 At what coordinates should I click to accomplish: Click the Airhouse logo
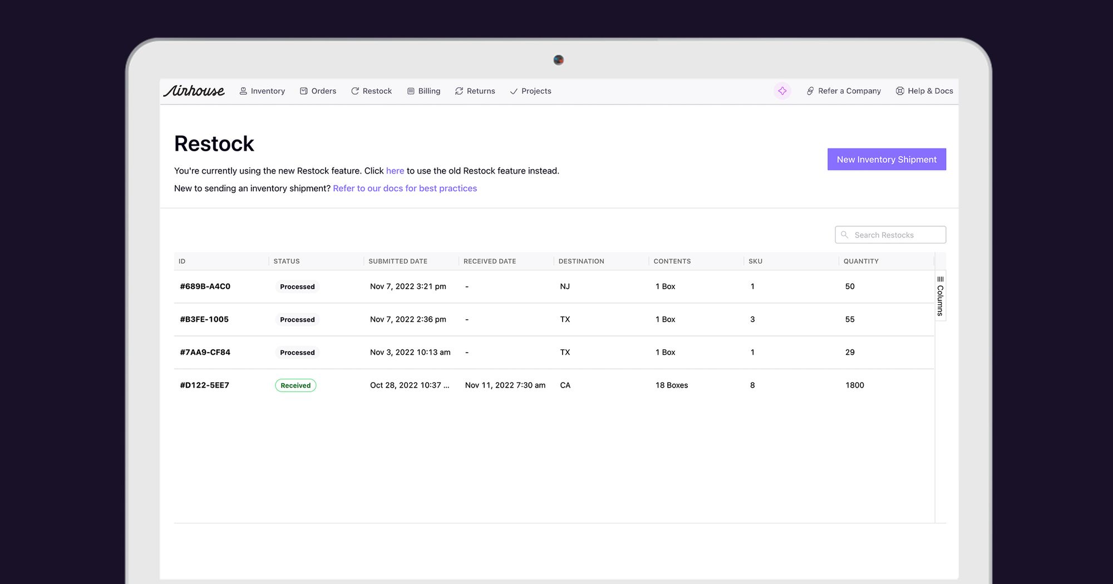[x=194, y=91]
